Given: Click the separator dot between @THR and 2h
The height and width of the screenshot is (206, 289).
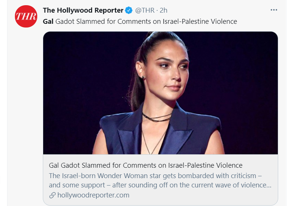Looking at the screenshot, I should [x=157, y=11].
